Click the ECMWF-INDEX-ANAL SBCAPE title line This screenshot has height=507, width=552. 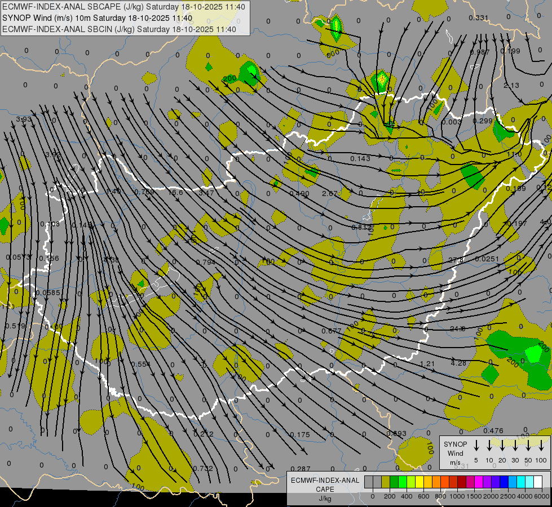coord(123,7)
